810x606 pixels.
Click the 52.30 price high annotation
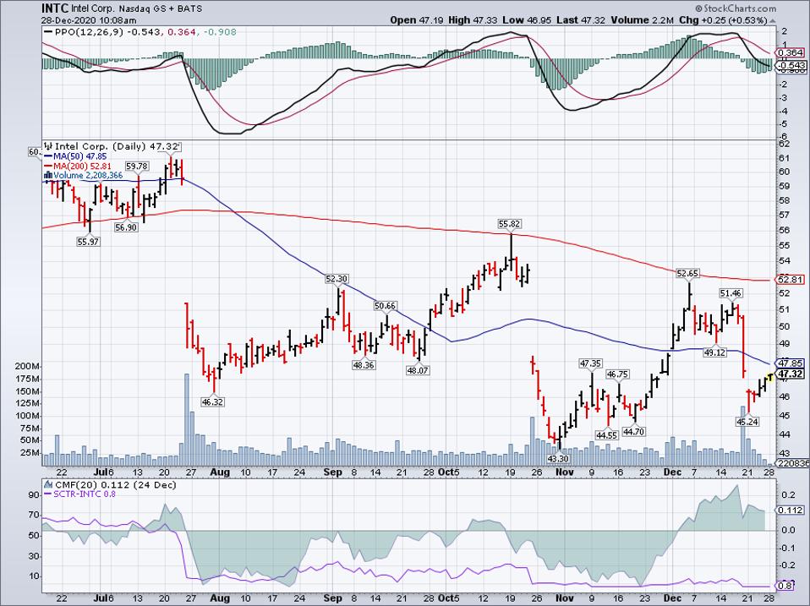(337, 279)
